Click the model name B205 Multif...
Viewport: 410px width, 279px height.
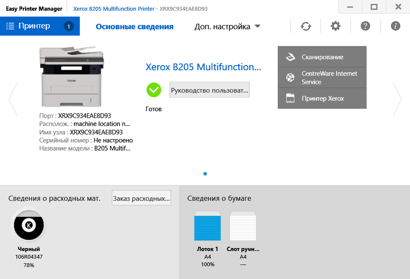tap(112, 148)
